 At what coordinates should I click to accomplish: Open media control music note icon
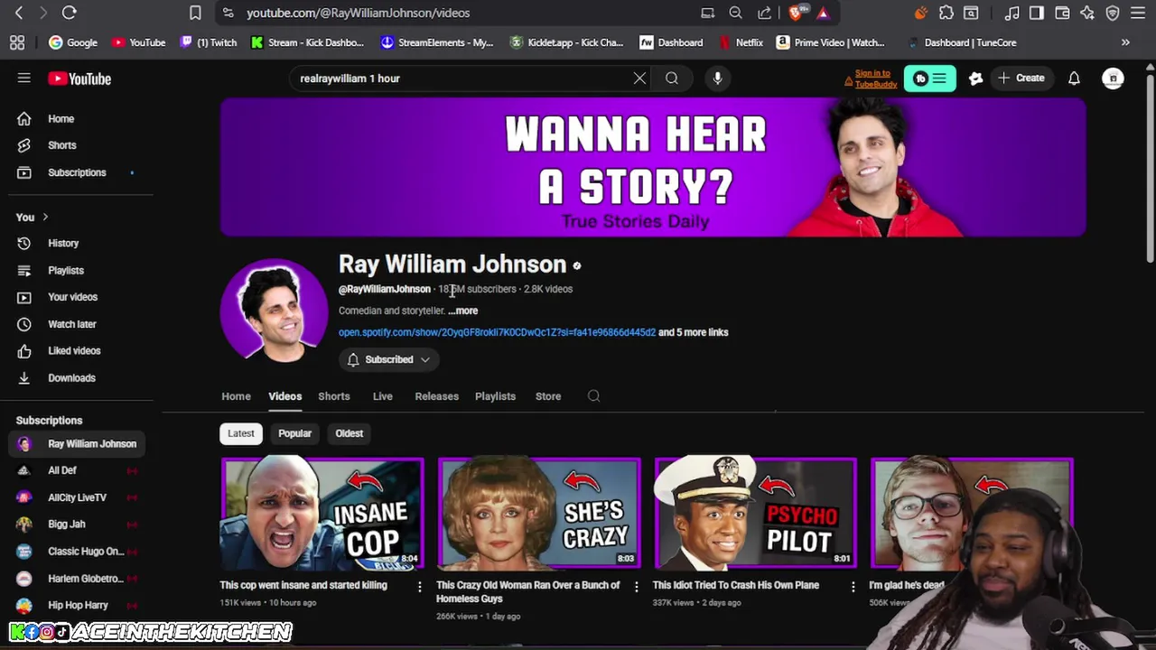[x=1011, y=13]
